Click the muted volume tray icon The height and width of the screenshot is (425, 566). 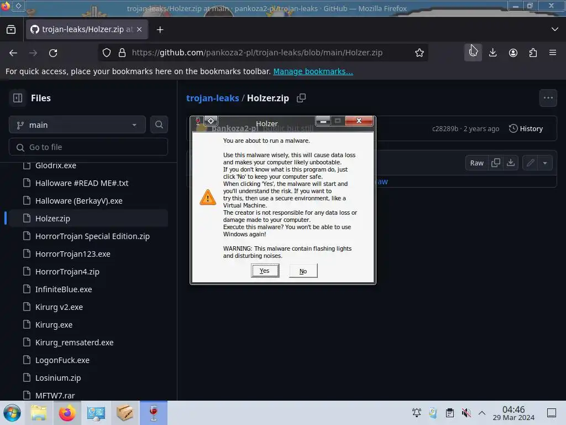[x=466, y=413]
